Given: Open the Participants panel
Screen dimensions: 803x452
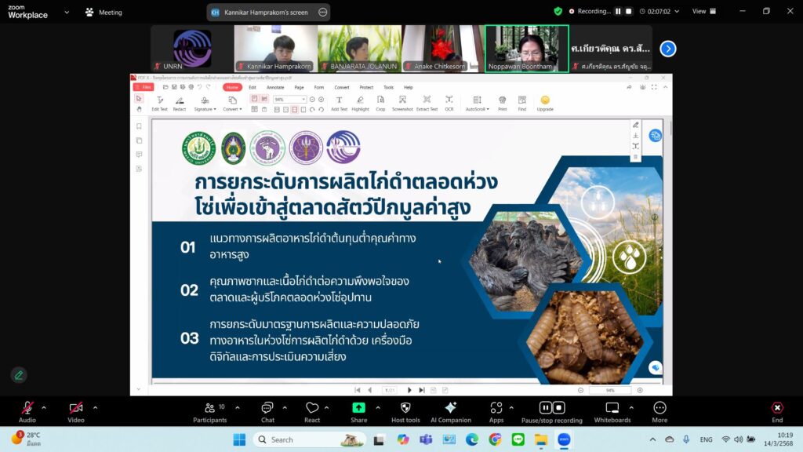Looking at the screenshot, I should pos(209,408).
